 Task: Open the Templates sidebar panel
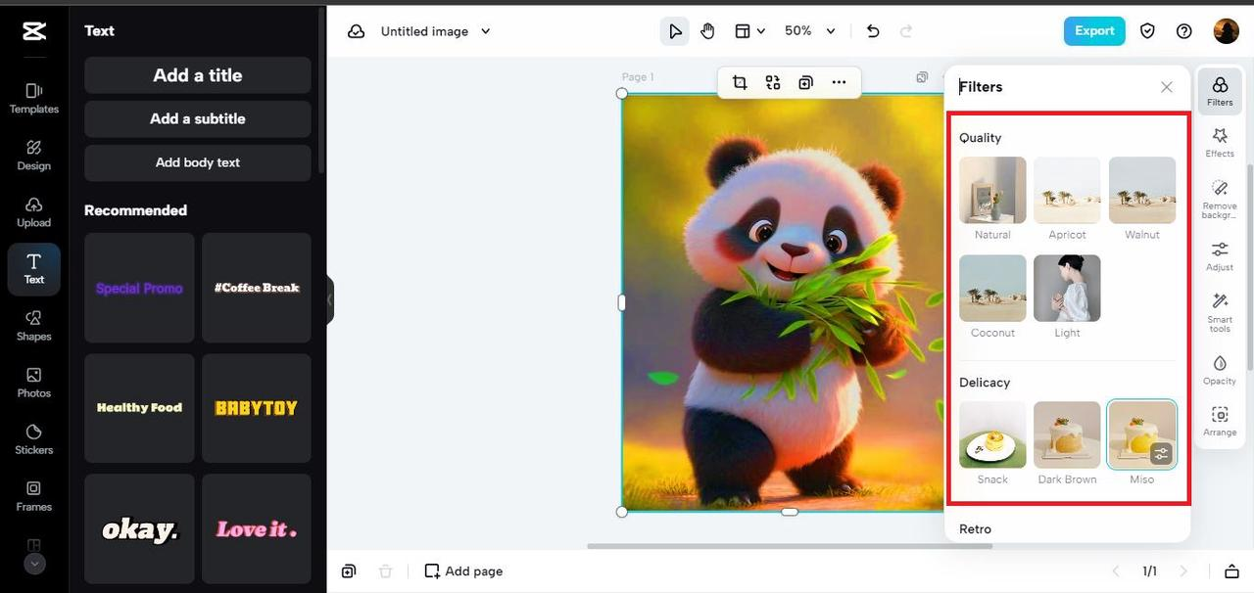coord(34,98)
